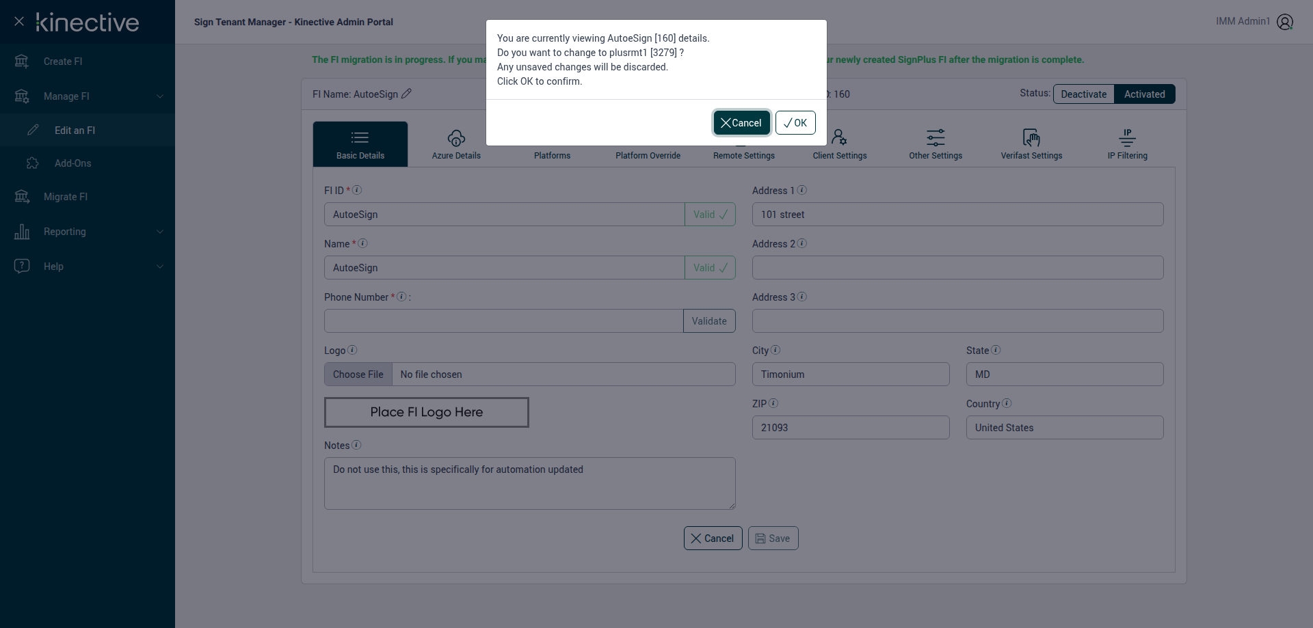Click the City info icon
The width and height of the screenshot is (1313, 628).
tap(775, 350)
